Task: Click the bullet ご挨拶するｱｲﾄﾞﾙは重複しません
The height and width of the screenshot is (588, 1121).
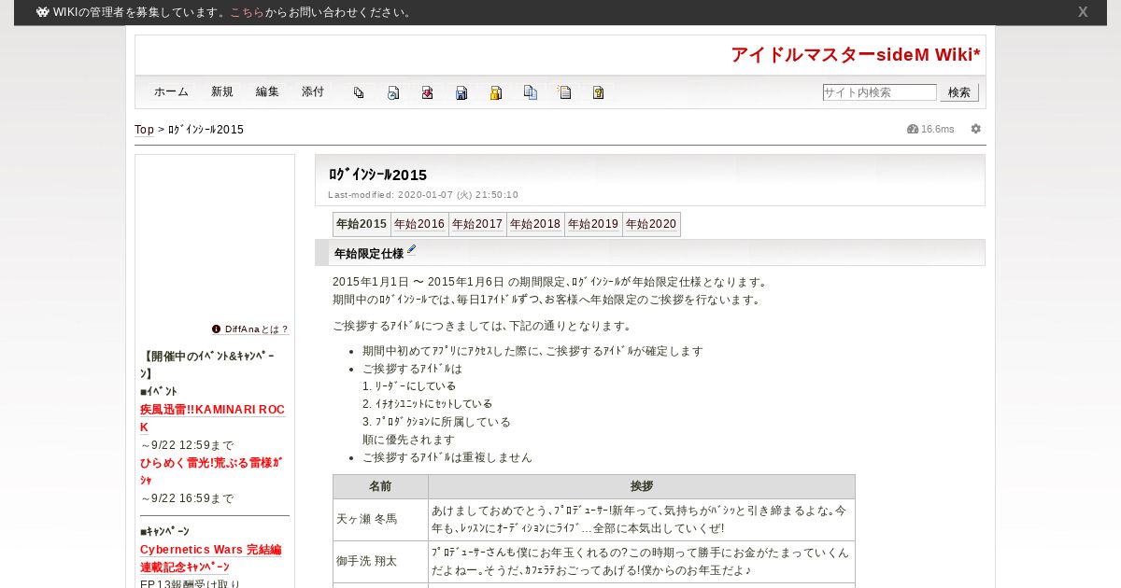Action: (447, 457)
